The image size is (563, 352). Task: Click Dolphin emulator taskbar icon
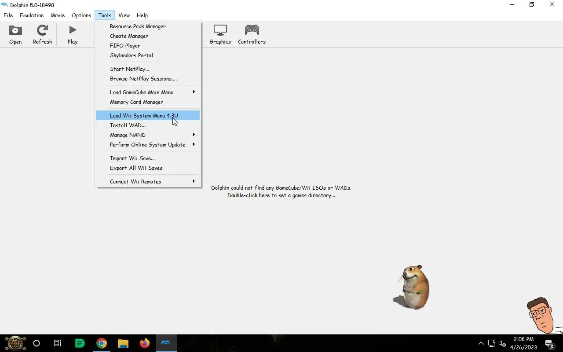point(166,343)
